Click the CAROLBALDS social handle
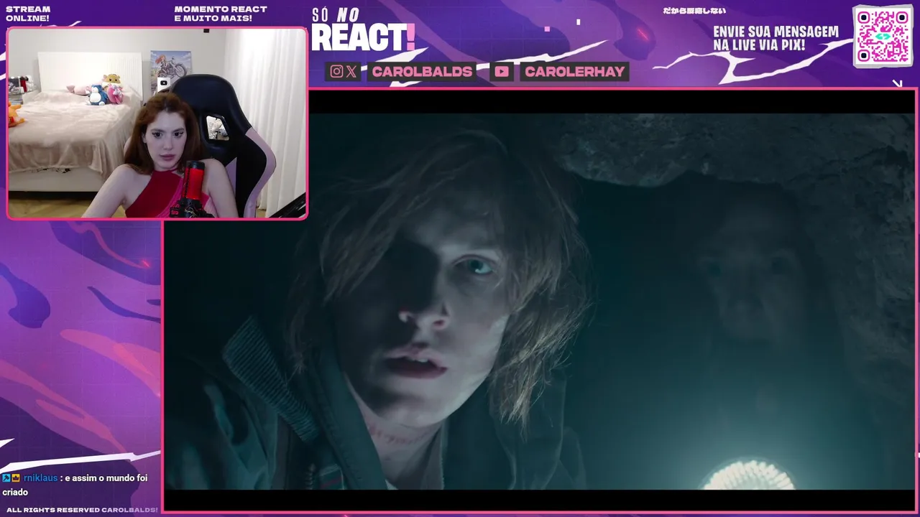The height and width of the screenshot is (517, 920). click(423, 71)
